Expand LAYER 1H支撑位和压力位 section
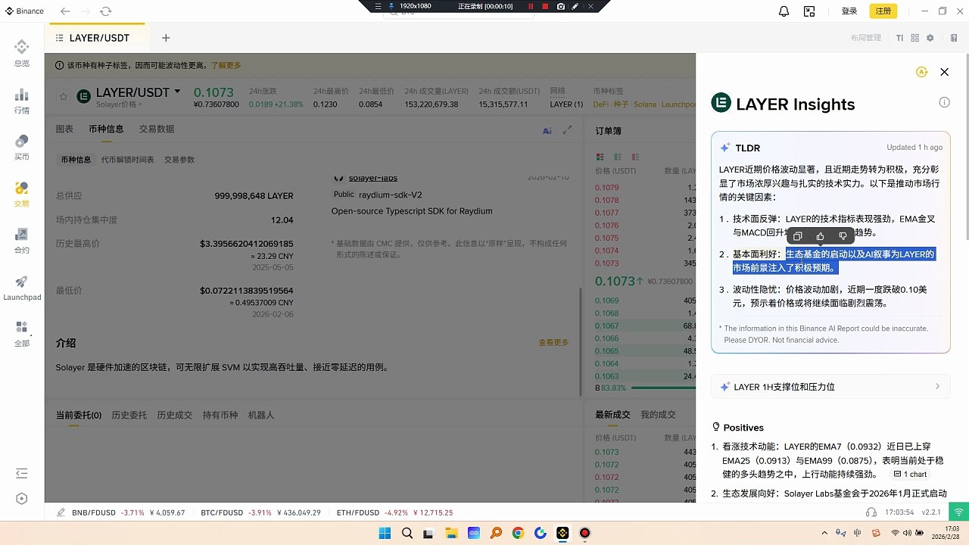 [830, 387]
